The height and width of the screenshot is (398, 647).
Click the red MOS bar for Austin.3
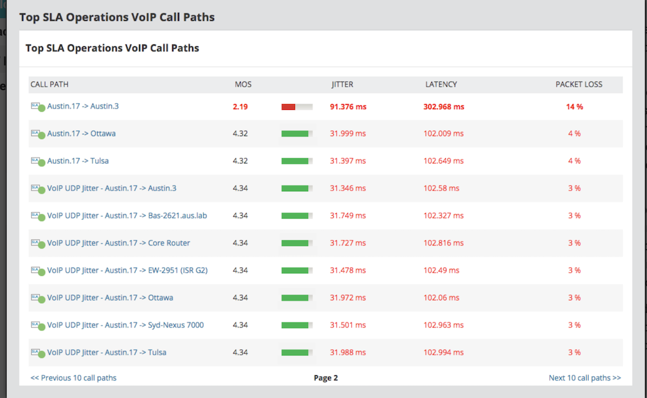tap(297, 107)
